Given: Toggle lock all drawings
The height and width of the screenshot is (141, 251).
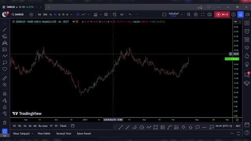Looking at the screenshot, I should pos(5,107).
